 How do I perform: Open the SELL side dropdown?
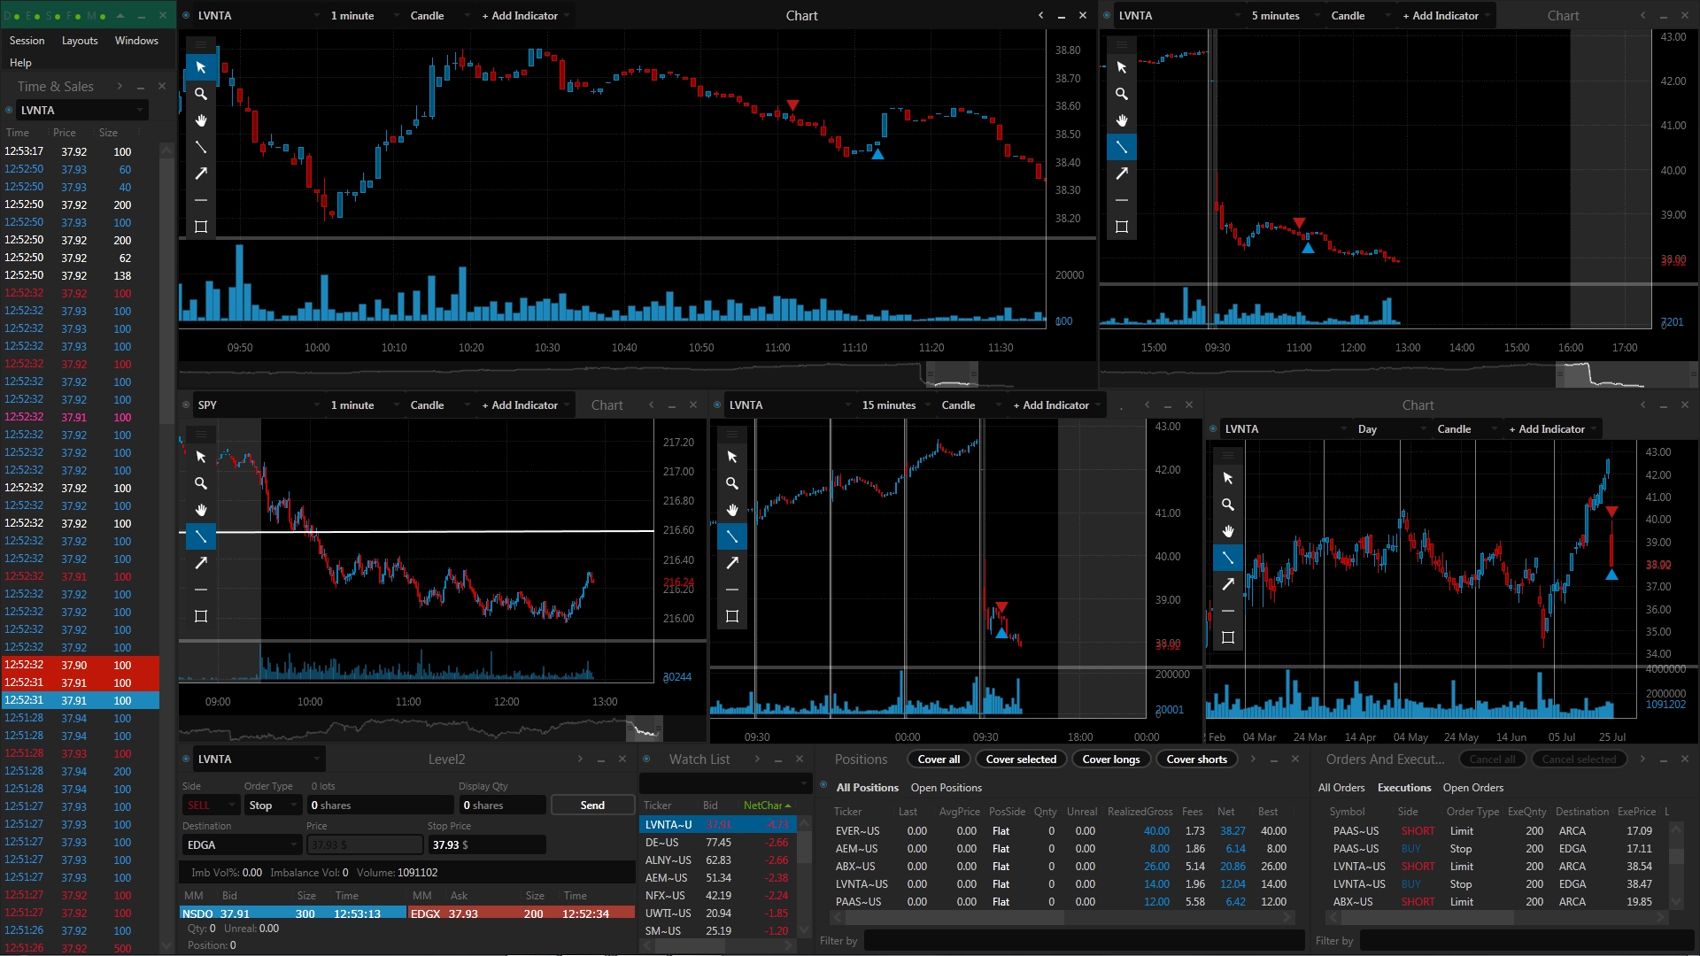211,806
